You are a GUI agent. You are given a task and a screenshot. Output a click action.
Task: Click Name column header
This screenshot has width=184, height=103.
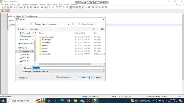pos(41,33)
